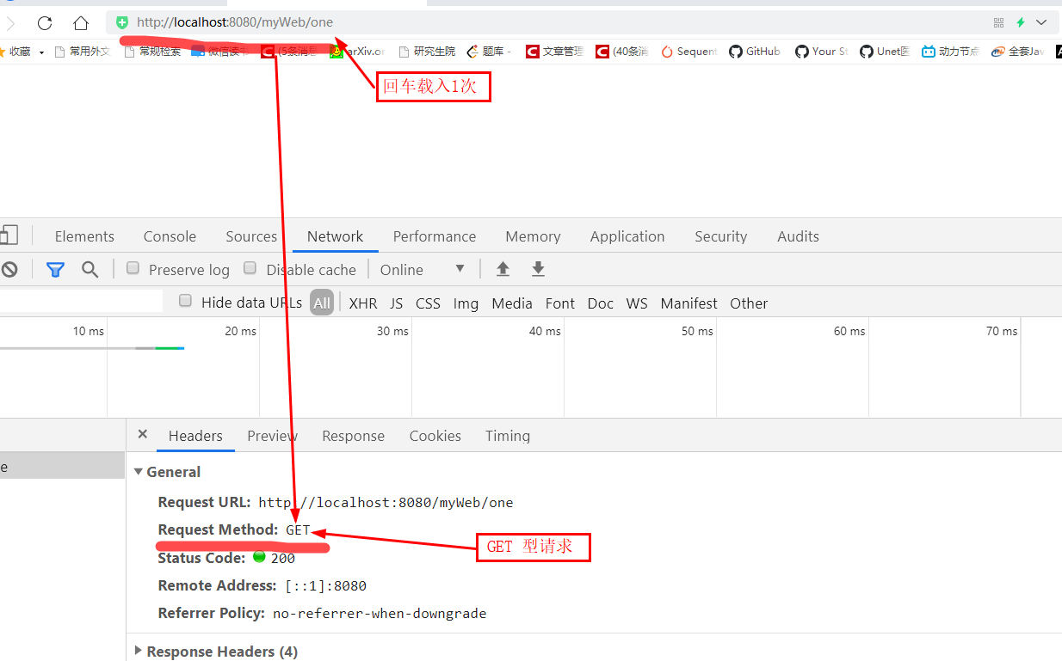Filter requests by Font
The width and height of the screenshot is (1062, 661).
[x=560, y=303]
